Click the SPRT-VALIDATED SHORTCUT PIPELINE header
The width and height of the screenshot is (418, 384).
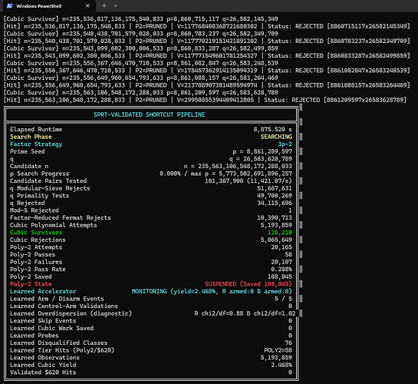(150, 114)
